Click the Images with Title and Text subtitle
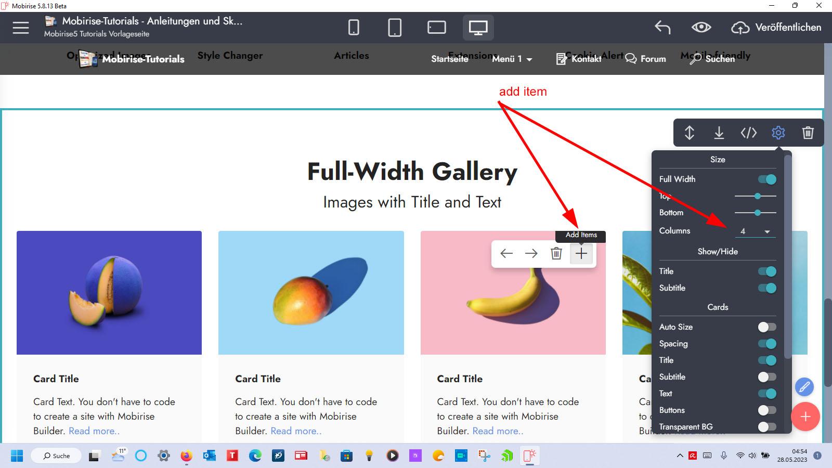 [412, 202]
